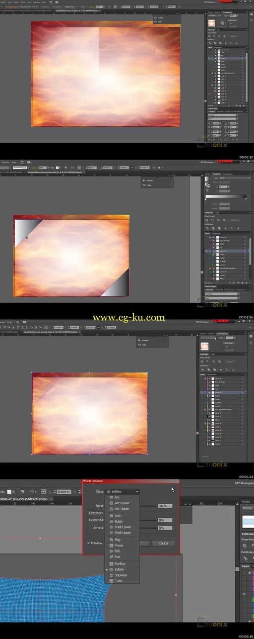Expand Logos layer in 00:07:24 frame
Viewport: 254px width, 639px height.
coord(209,396)
